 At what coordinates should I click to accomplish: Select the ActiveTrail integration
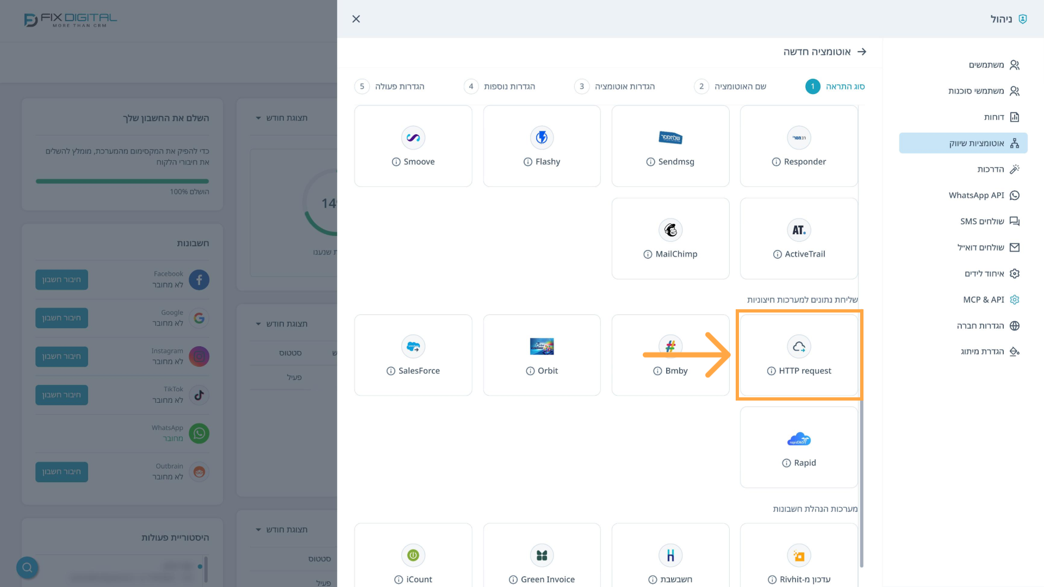pos(799,238)
